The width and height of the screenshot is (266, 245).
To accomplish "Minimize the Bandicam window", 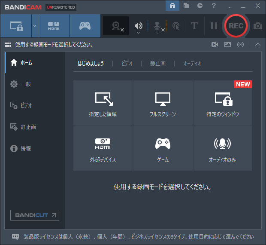I will (x=243, y=7).
